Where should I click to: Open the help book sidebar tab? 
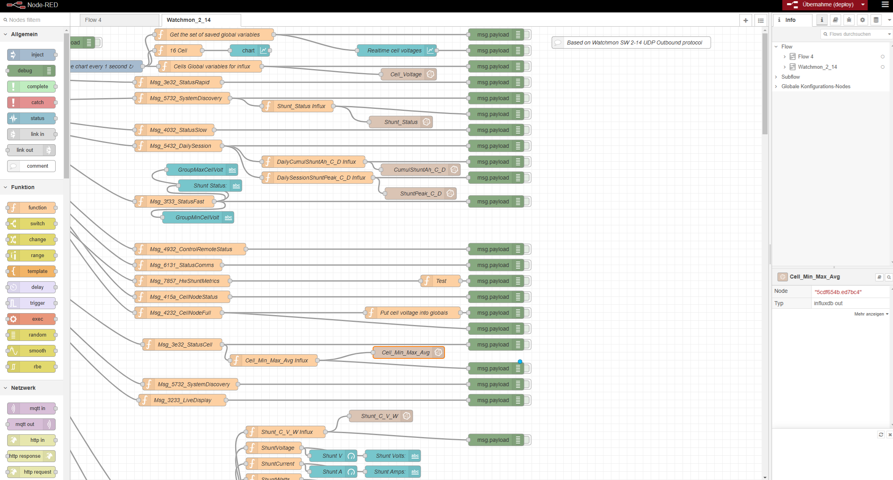pyautogui.click(x=835, y=20)
